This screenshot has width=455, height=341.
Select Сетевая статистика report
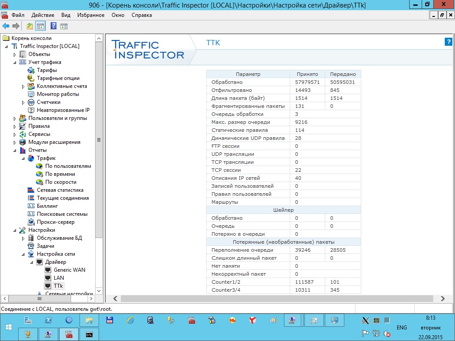coord(60,190)
